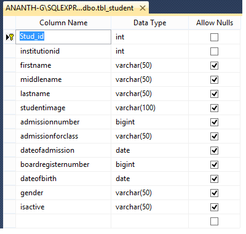Click the empty new column name cell
This screenshot has height=234, width=246.
(63, 221)
